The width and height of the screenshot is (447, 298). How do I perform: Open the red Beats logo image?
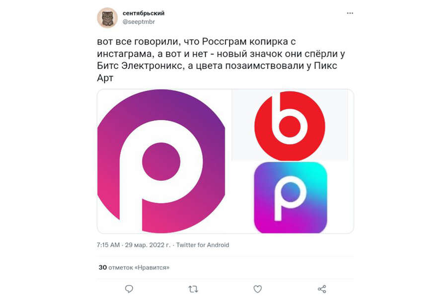pyautogui.click(x=290, y=126)
